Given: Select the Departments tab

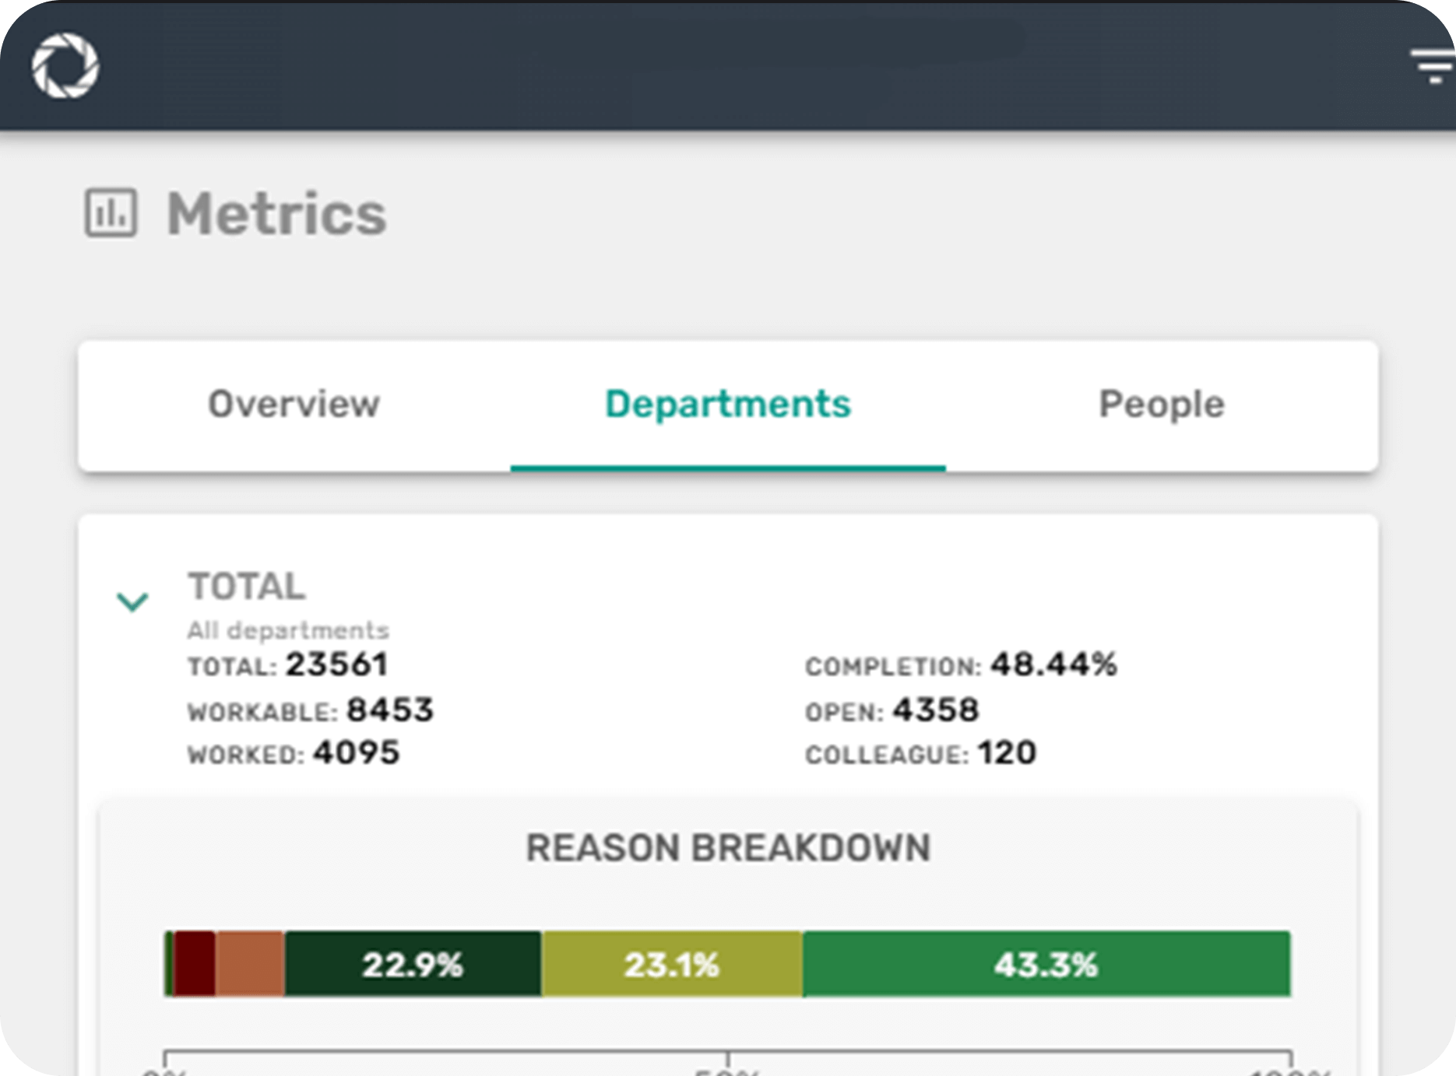Looking at the screenshot, I should coord(727,405).
